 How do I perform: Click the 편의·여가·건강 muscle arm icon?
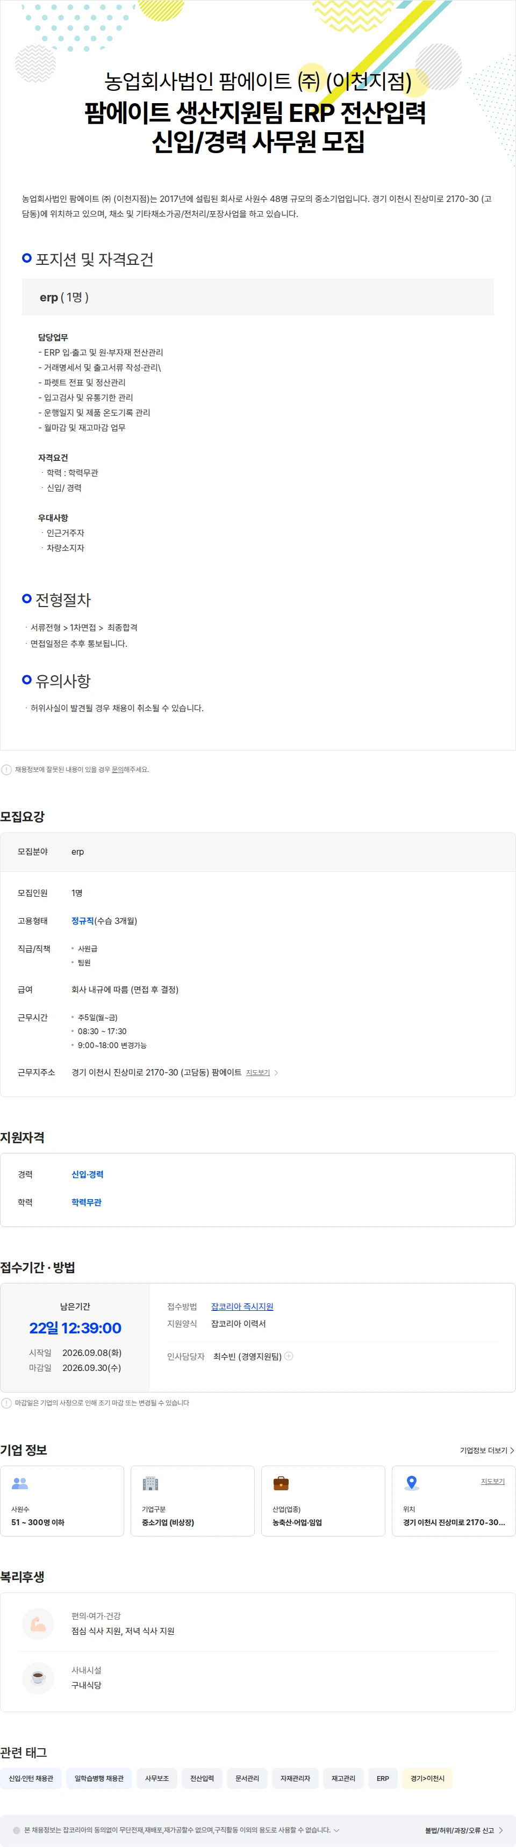point(38,1624)
